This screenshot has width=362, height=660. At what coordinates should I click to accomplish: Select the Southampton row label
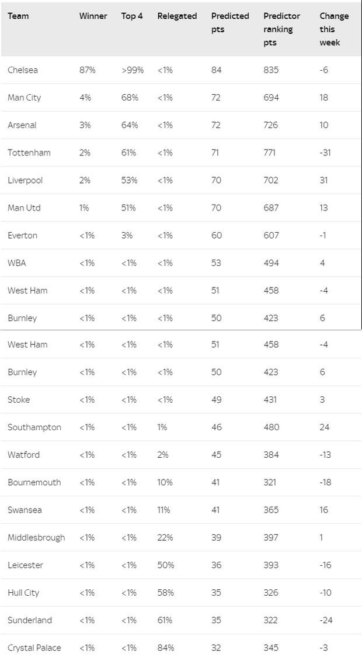tap(34, 427)
